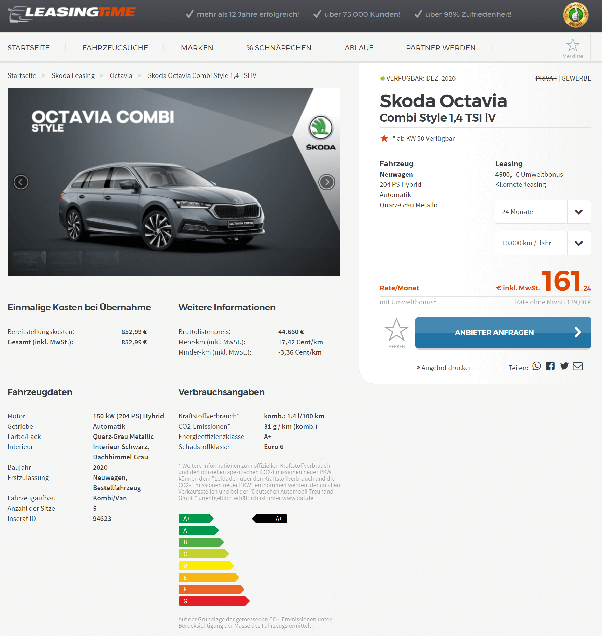The width and height of the screenshot is (602, 636).
Task: Click the Mehr-km value +7,42 Cent/km
Action: [x=300, y=342]
